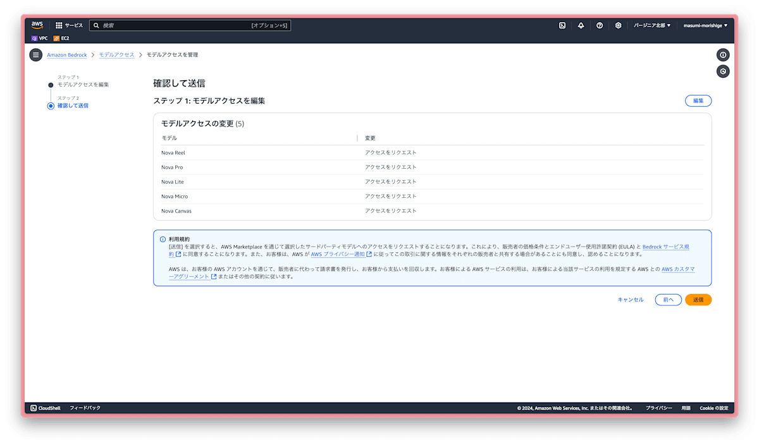Expand the masumi-morishige account menu

[x=705, y=25]
